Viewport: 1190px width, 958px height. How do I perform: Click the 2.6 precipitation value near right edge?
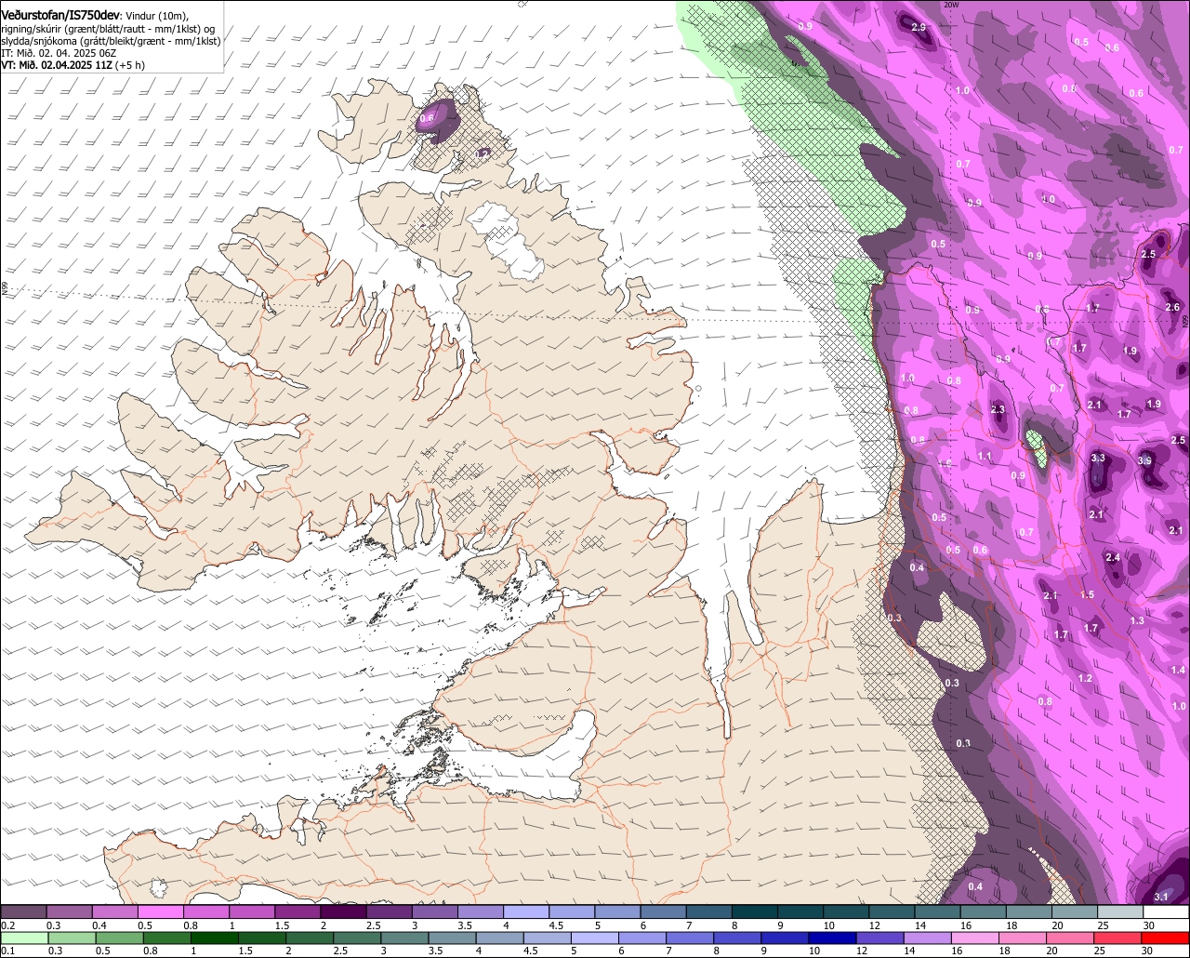coord(1172,307)
